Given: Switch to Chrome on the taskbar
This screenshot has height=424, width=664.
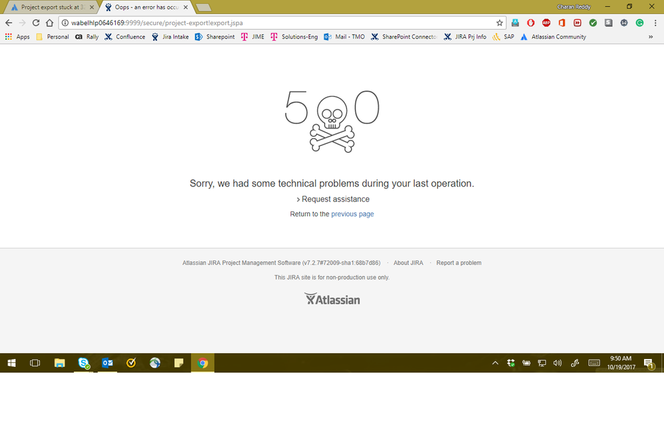Looking at the screenshot, I should pos(203,363).
